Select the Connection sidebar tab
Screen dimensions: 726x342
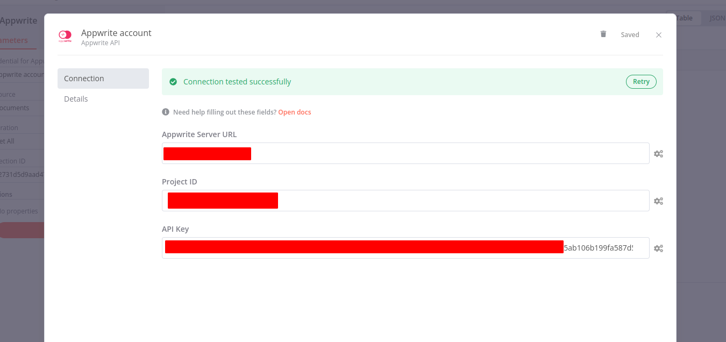tap(103, 79)
